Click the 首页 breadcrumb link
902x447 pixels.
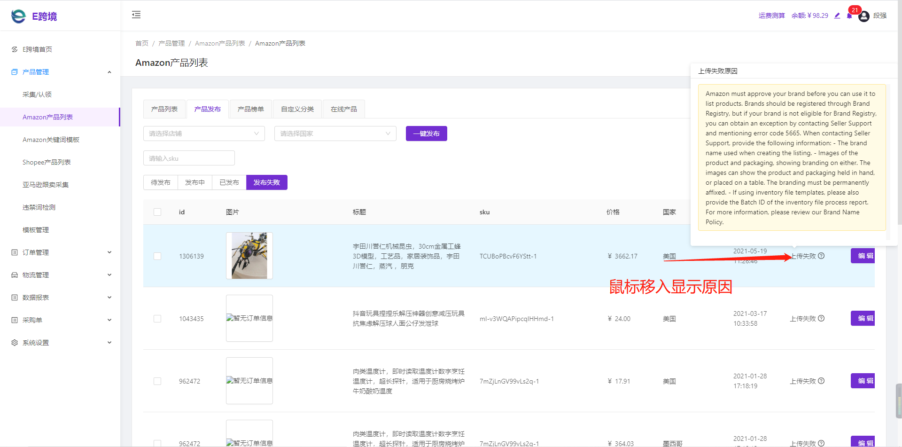pos(142,43)
